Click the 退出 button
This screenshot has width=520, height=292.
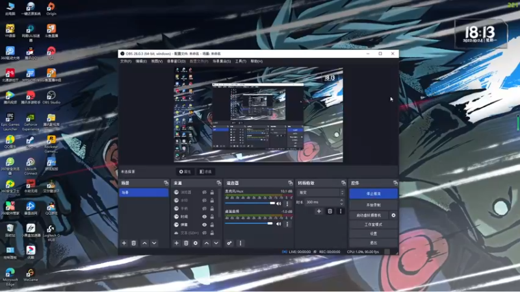(x=373, y=243)
